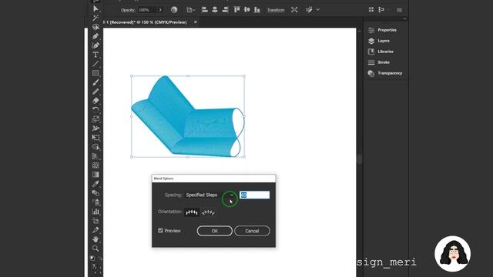The image size is (493, 277).
Task: Click the Select Similar Objects icon
Action: 309,10
